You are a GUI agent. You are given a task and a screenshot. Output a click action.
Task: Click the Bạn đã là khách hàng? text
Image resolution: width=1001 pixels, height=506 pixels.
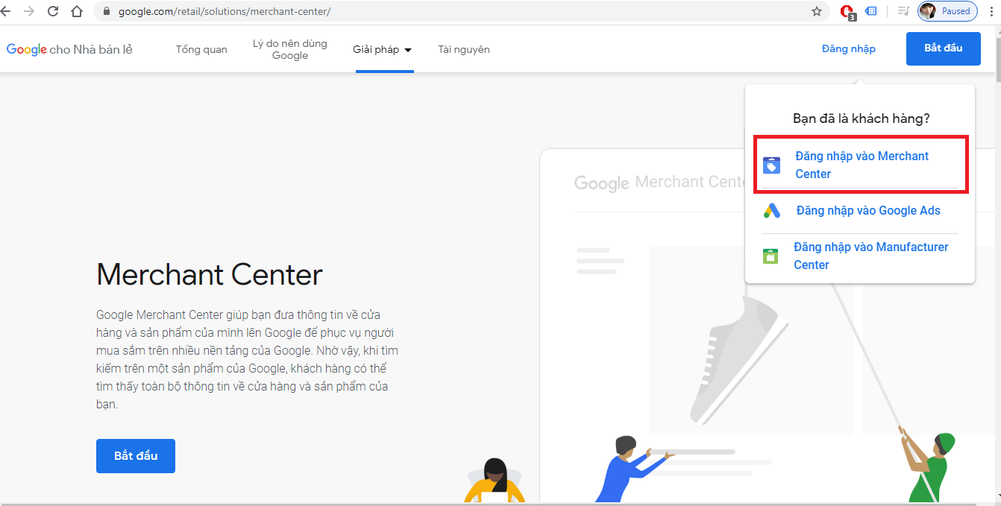pyautogui.click(x=862, y=118)
